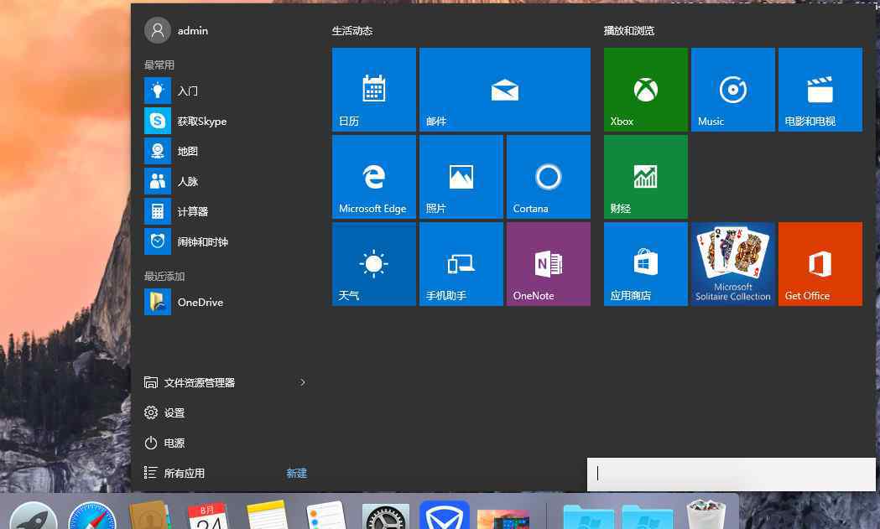Image resolution: width=880 pixels, height=529 pixels.
Task: Click the admin user account avatar
Action: coord(158,30)
